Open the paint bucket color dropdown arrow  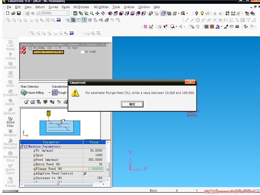click(x=221, y=27)
